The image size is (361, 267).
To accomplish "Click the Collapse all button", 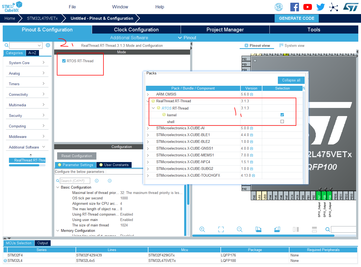I will tap(291, 80).
